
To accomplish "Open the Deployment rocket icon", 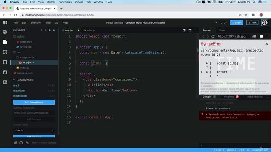I will click(5, 72).
